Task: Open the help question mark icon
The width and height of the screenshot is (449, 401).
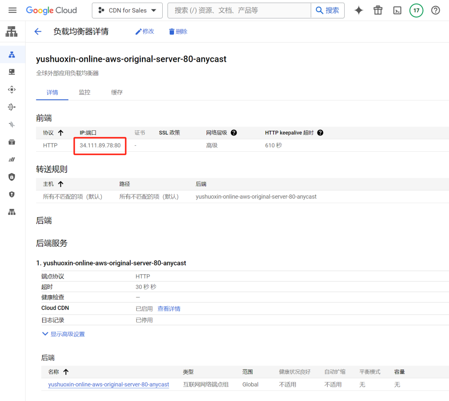Action: [x=435, y=11]
